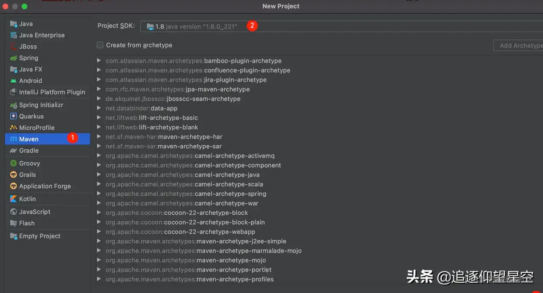Click the Gradle elephant icon
Screen dimensions: 543x293
pyautogui.click(x=14, y=151)
